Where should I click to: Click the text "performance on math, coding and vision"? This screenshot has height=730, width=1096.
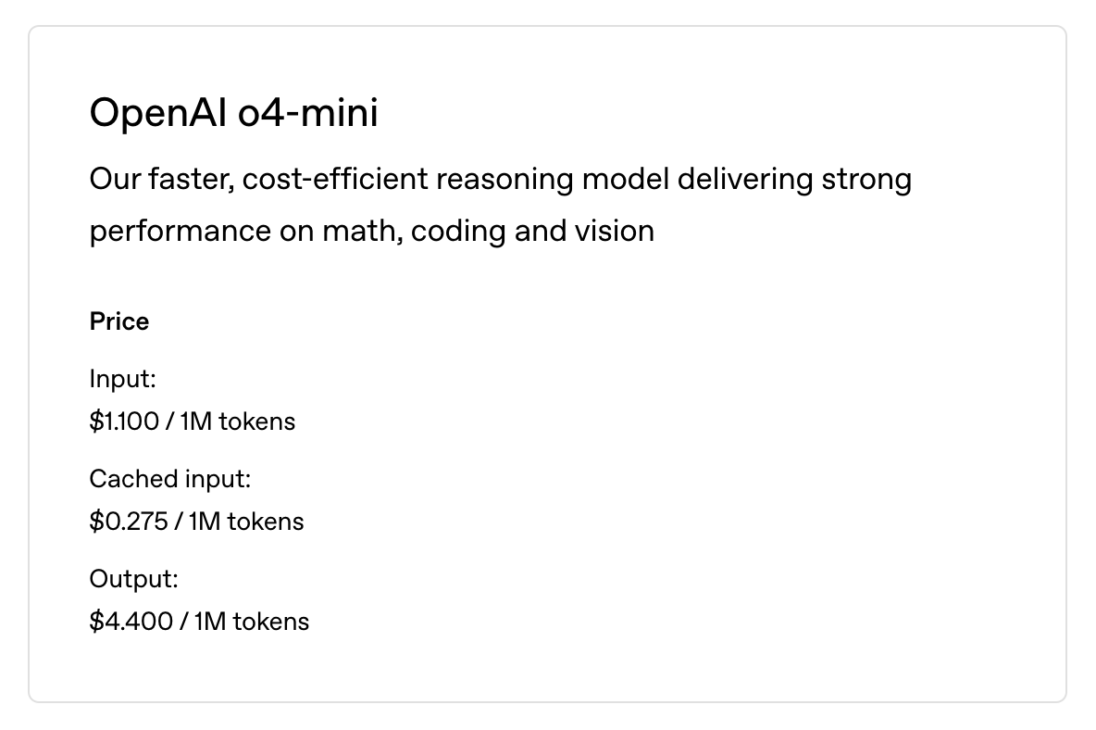click(371, 231)
